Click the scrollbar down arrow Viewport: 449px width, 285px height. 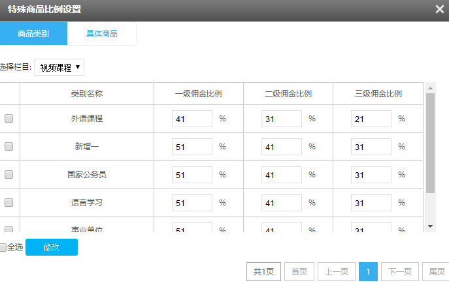430,226
